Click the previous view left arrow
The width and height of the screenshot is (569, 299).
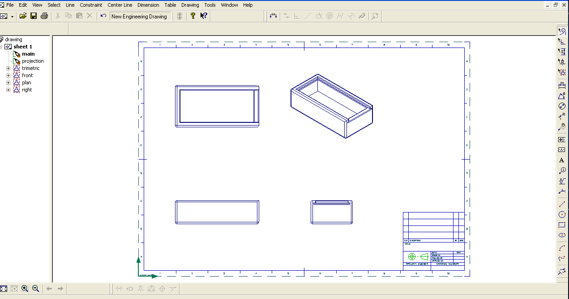tap(49, 289)
